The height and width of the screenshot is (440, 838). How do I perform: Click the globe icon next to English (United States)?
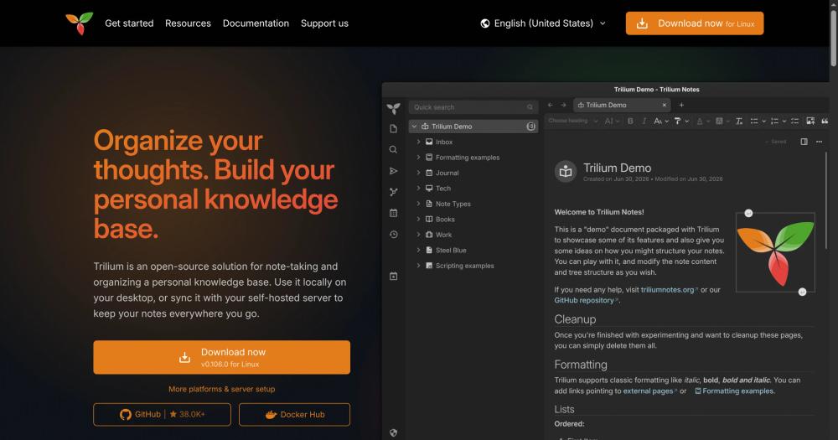(x=484, y=23)
